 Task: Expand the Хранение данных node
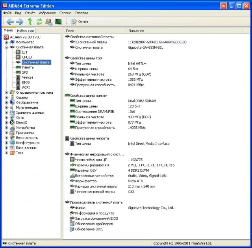pyautogui.click(x=6, y=113)
